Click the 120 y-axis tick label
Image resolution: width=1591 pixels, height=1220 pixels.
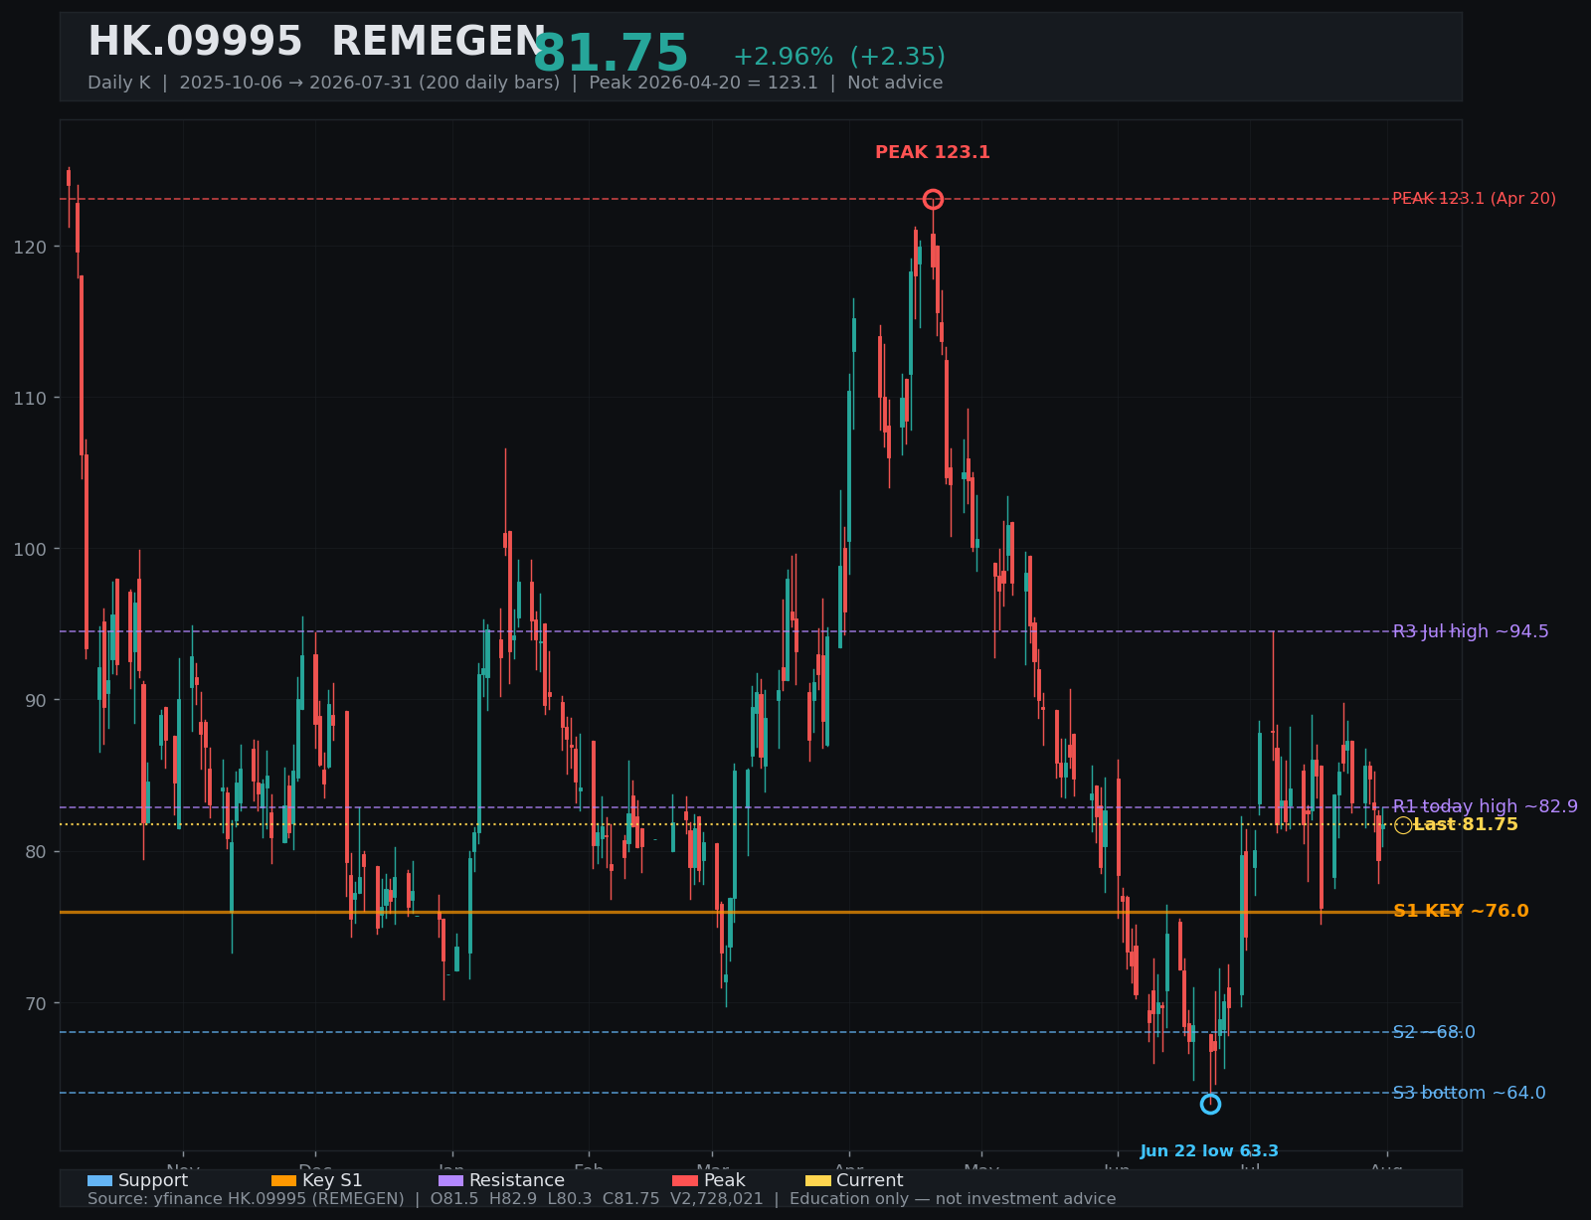30,247
